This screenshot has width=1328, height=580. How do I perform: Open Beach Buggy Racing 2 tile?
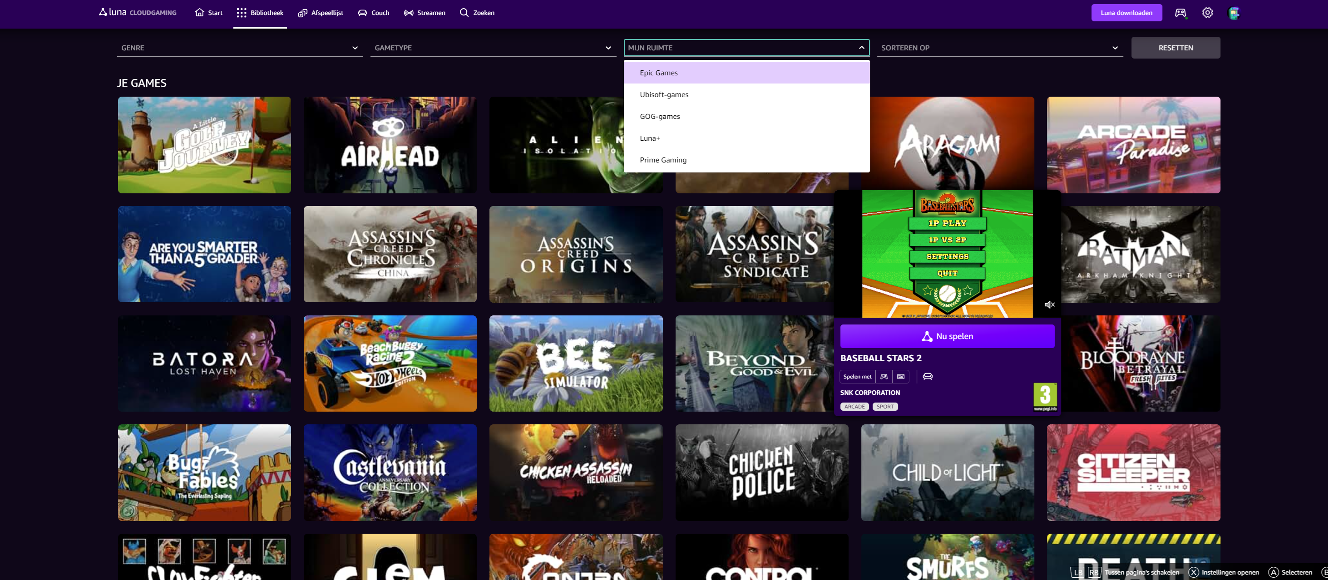(x=390, y=363)
